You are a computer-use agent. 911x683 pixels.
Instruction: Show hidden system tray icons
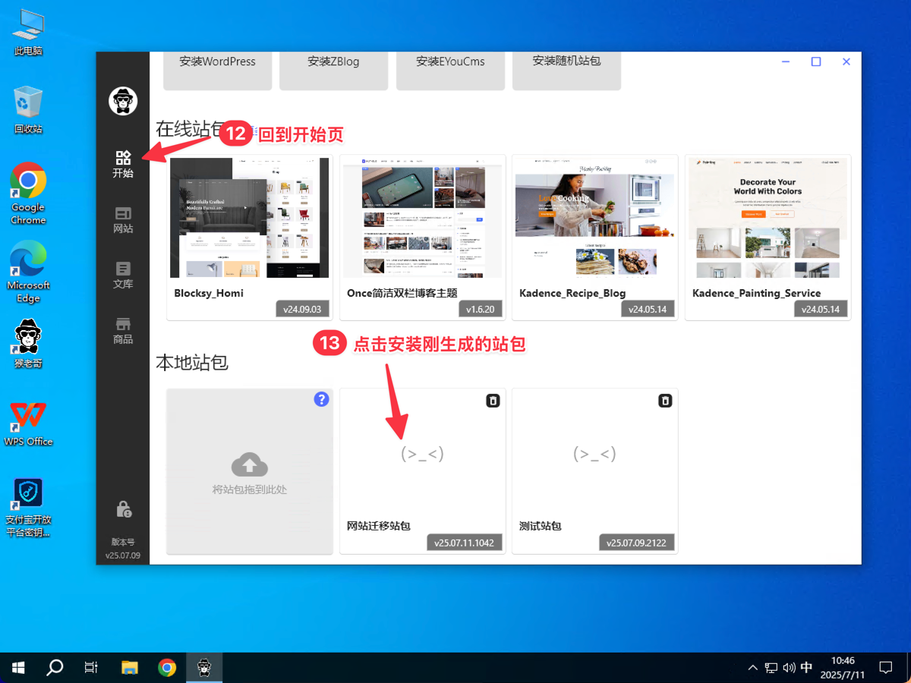point(752,668)
